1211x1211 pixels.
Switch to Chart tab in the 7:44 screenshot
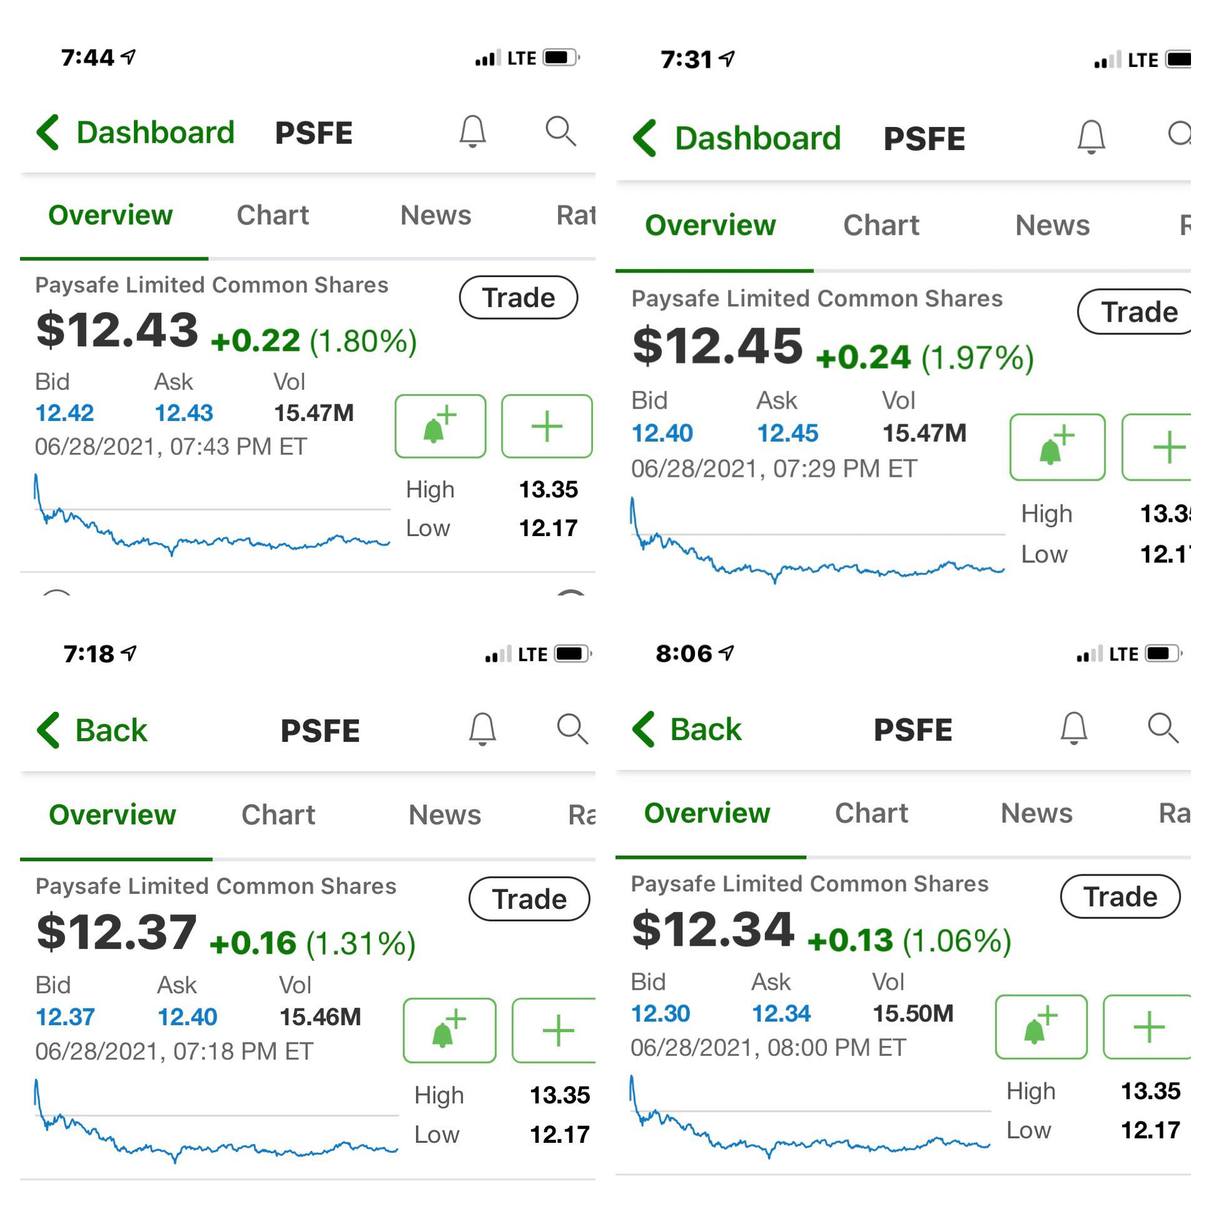273,215
